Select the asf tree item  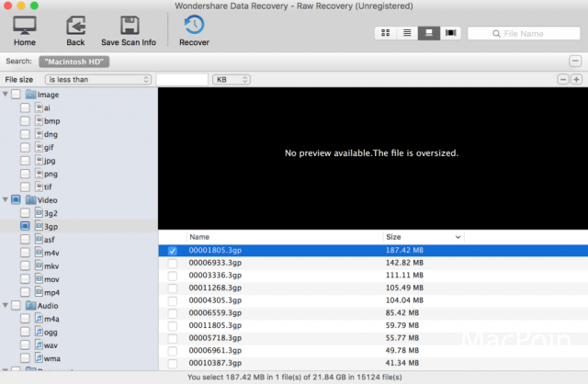click(49, 240)
